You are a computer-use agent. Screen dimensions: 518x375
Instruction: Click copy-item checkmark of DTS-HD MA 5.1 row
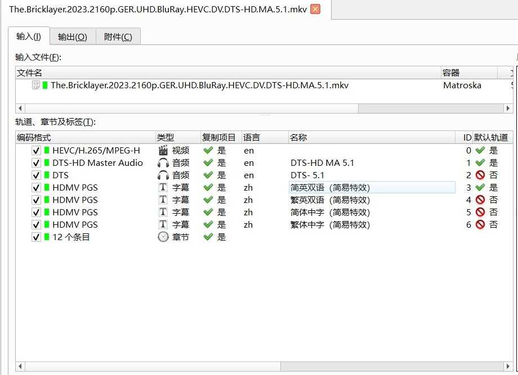click(208, 162)
